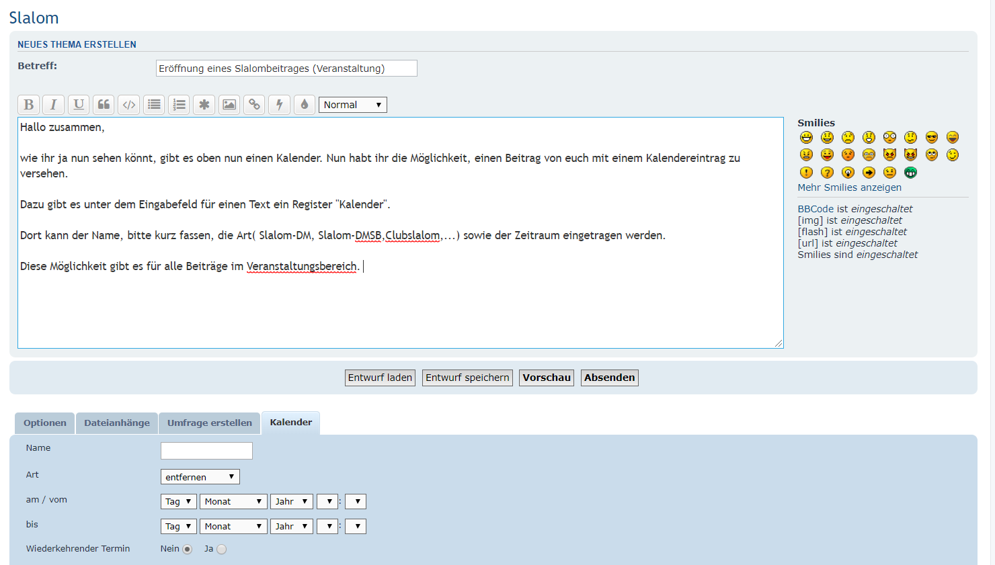Expand the Art dropdown showing 'entfernen'
Screen dimensions: 995x565
[200, 477]
